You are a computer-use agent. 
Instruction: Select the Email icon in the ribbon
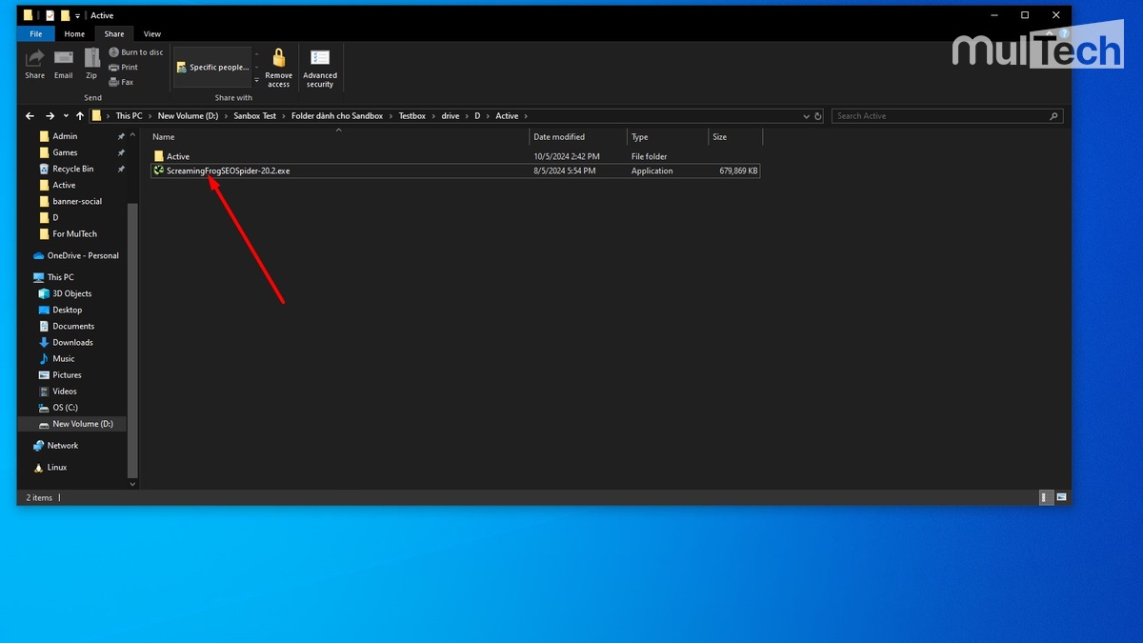(63, 57)
